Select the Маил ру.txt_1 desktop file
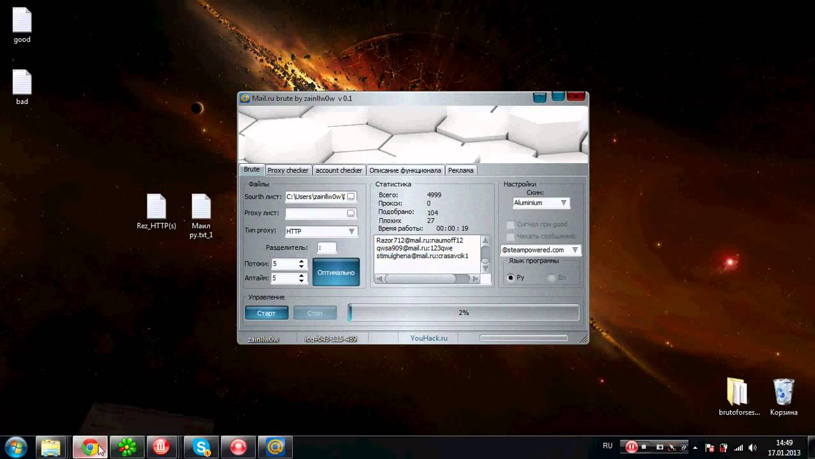815x459 pixels. coord(201,217)
